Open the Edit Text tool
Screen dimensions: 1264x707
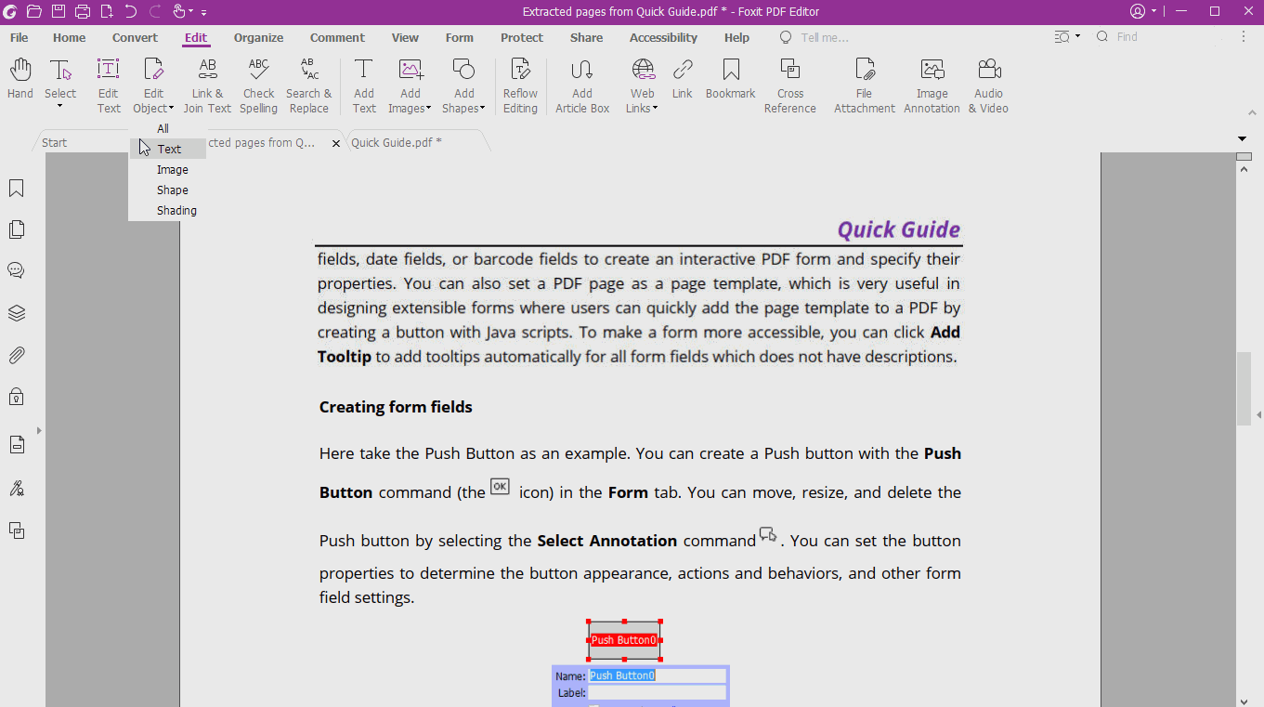click(108, 82)
